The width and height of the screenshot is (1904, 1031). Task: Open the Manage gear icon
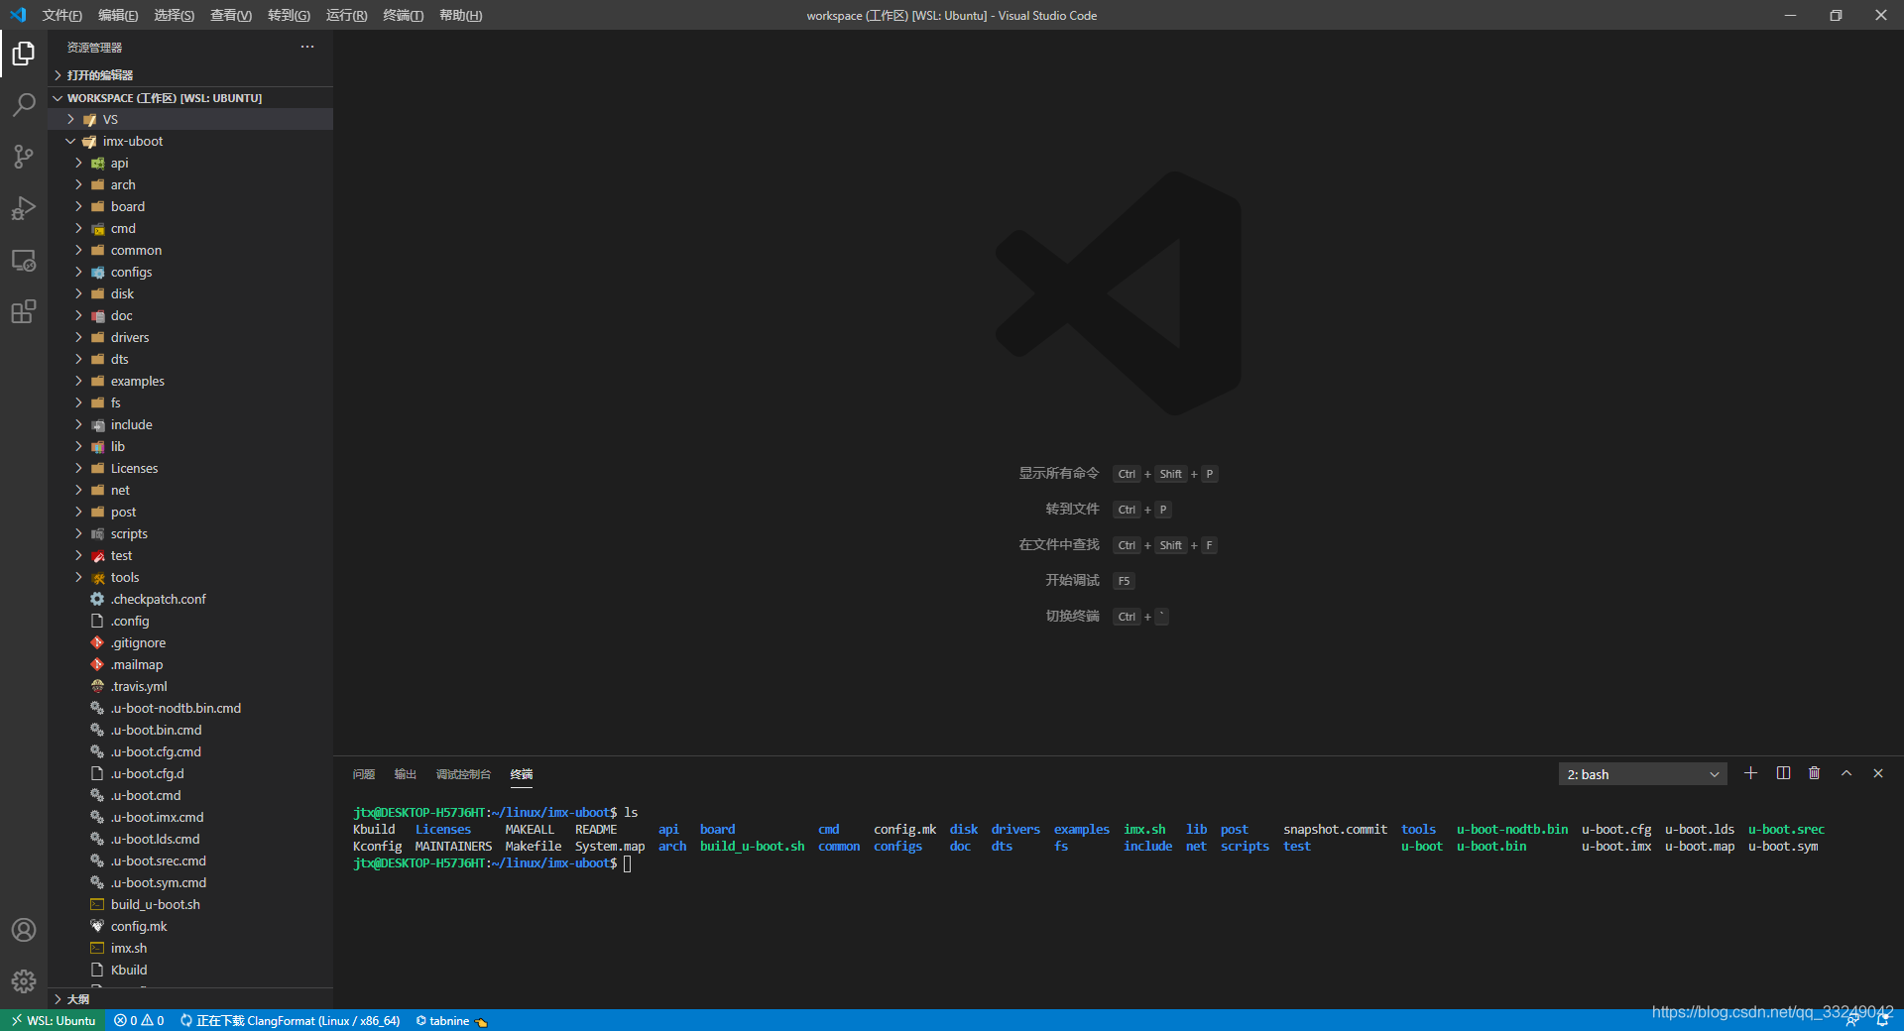[24, 981]
